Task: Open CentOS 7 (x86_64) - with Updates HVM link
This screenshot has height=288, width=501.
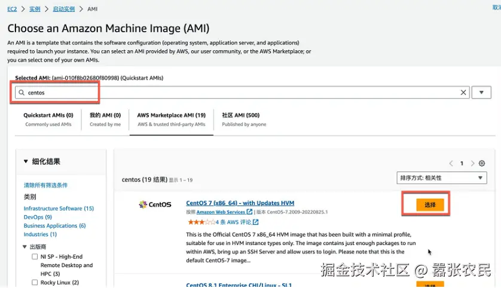Action: [x=240, y=203]
